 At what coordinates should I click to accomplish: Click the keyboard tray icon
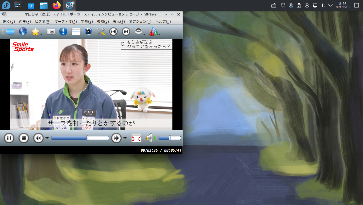tap(274, 5)
